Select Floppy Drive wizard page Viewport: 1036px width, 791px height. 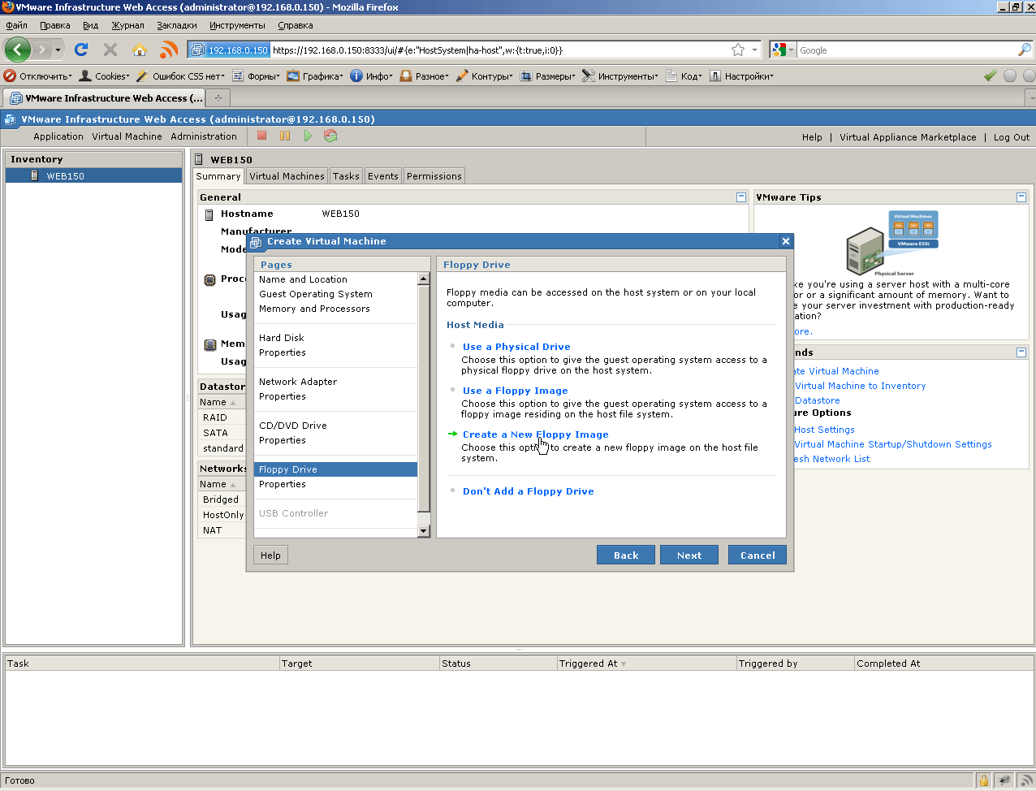pyautogui.click(x=336, y=469)
